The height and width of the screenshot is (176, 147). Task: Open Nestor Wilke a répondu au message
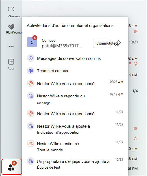(75, 99)
